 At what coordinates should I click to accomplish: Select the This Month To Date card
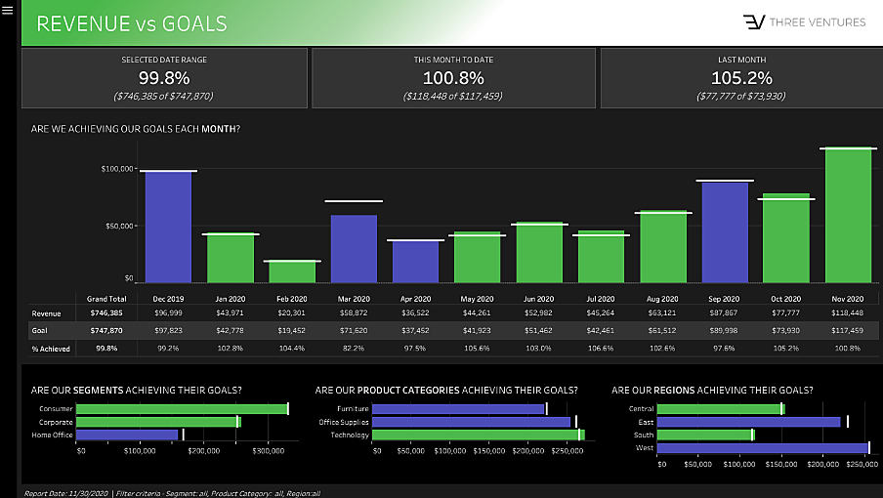tap(453, 78)
